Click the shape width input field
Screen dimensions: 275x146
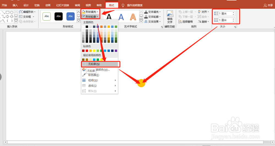coord(225,20)
